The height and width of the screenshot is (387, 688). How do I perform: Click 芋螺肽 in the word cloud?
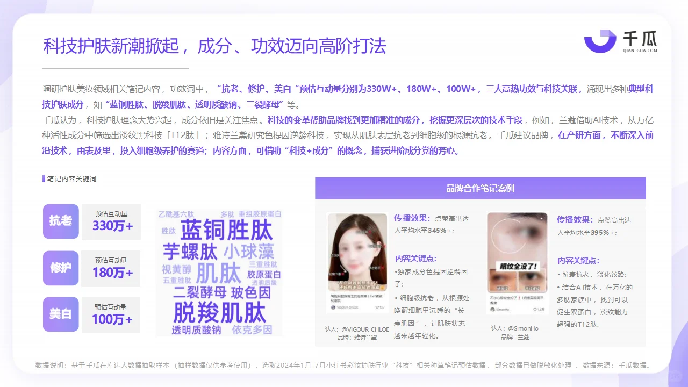pyautogui.click(x=190, y=252)
